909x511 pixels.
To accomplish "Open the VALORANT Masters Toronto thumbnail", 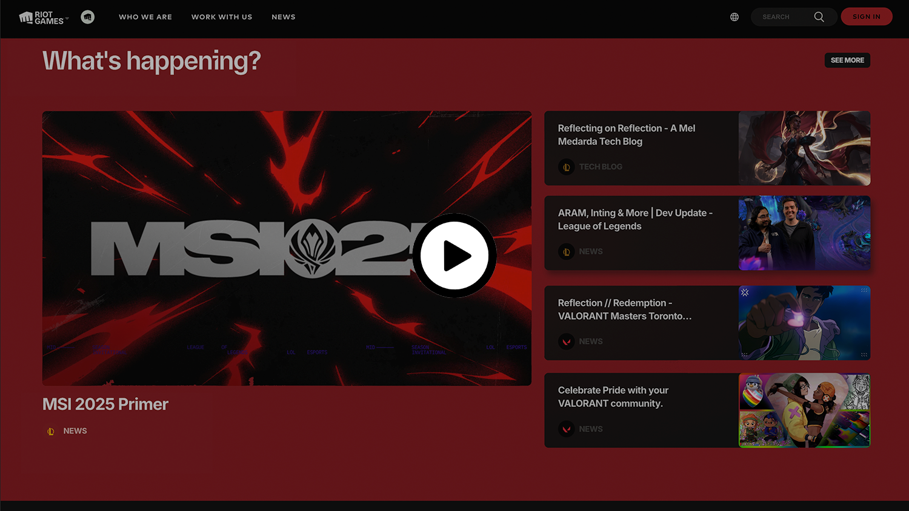I will pos(804,323).
